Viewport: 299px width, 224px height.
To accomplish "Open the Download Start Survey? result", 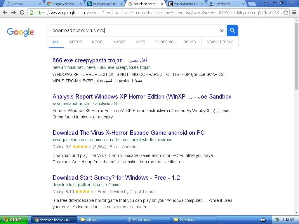I will [116, 178].
